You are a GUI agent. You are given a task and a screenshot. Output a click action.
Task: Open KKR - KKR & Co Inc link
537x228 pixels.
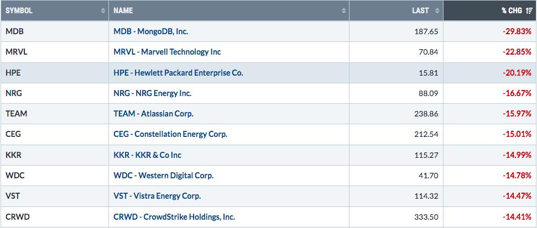coord(148,155)
